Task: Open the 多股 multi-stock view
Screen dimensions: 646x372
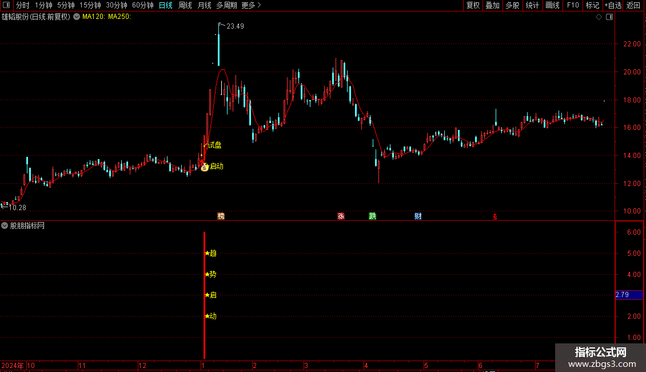Action: click(x=512, y=5)
